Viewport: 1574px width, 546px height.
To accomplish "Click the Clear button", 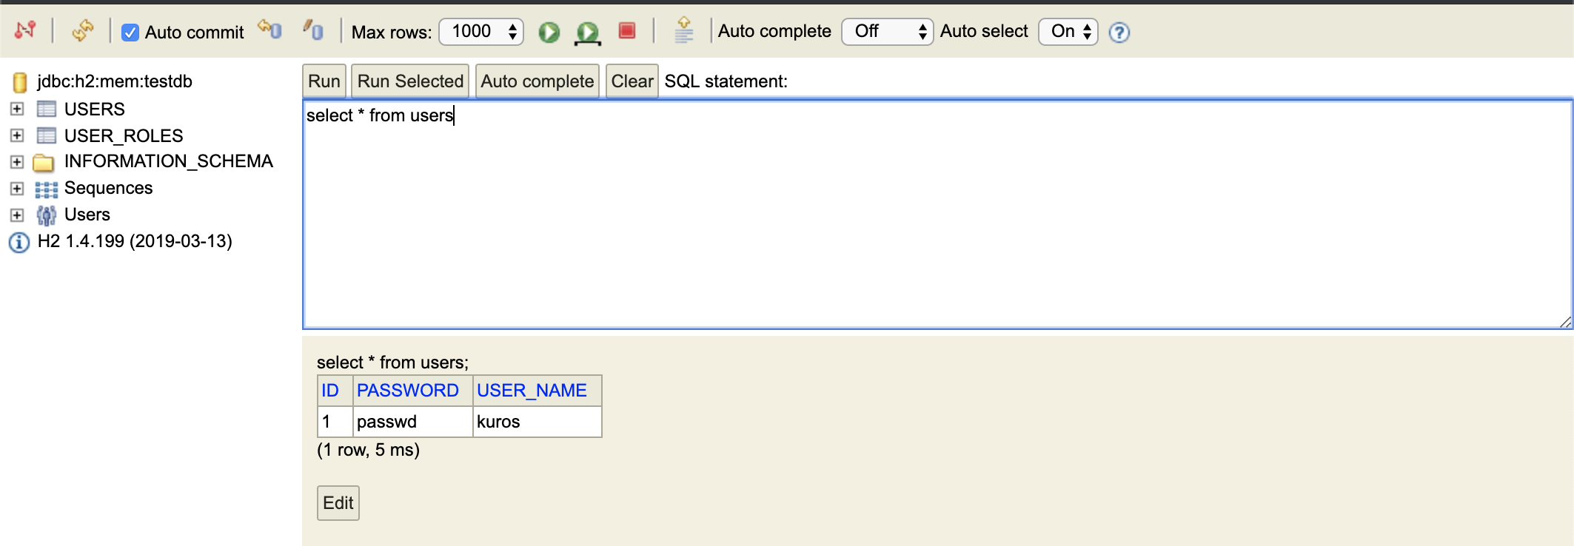I will click(x=632, y=81).
